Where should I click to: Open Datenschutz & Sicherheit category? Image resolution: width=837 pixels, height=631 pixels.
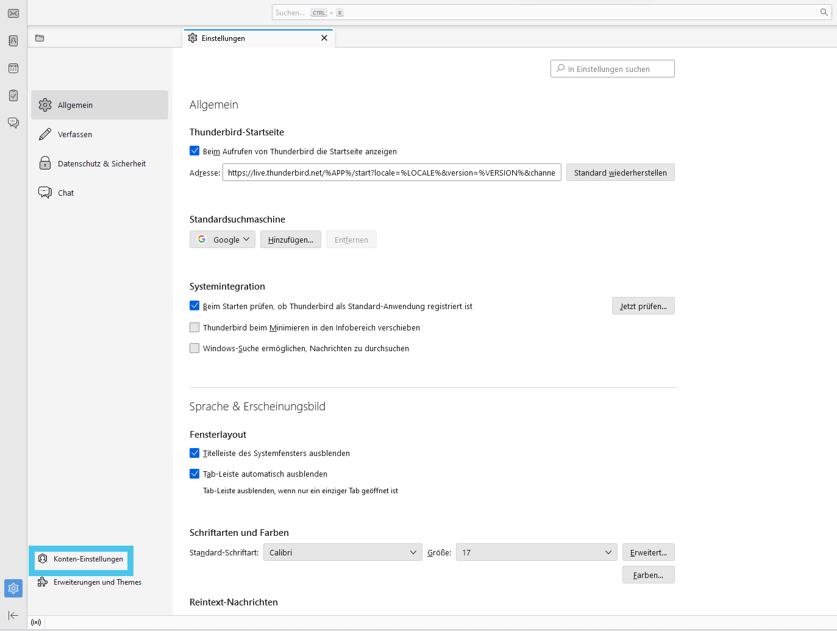point(100,163)
